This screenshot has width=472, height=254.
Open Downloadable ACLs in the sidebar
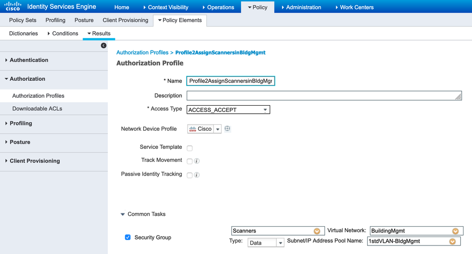pos(37,109)
